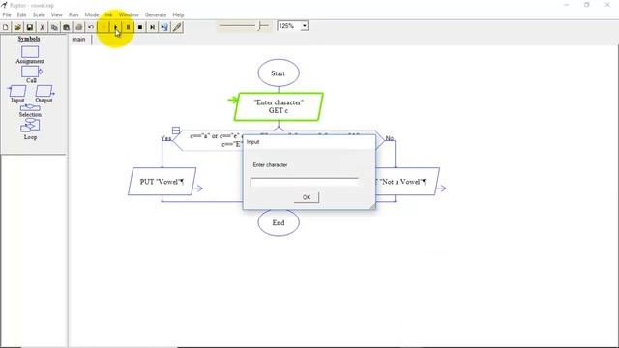Screen dimensions: 619x348
Task: Run the flowchart with the play button
Action: (116, 27)
